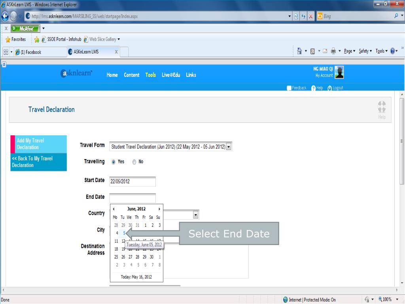Open the Country dropdown arrow
This screenshot has width=405, height=304.
tap(195, 215)
